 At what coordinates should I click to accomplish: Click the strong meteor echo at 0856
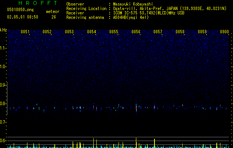tap(136, 108)
